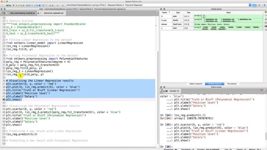
Task: Open the Variable explorer tab
Action: [214, 84]
